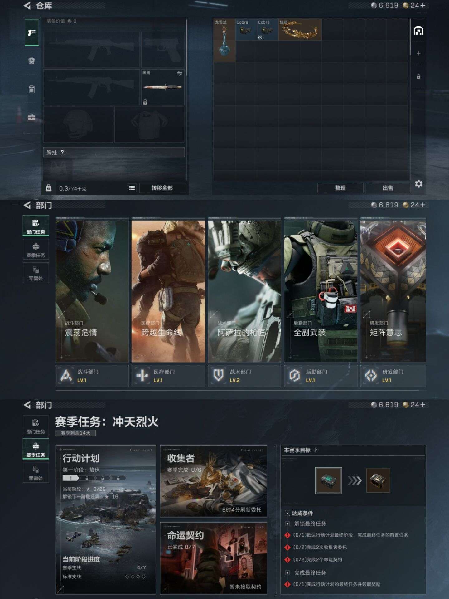Click the stash container icon top right
The height and width of the screenshot is (599, 449).
[x=418, y=31]
